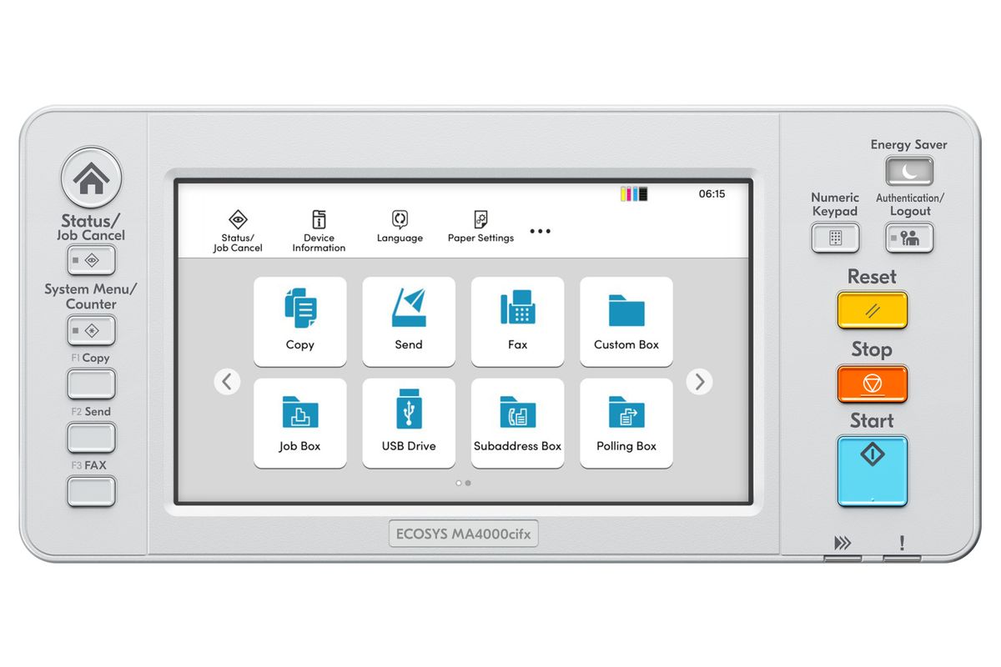Hit the orange Stop button

pos(873,384)
